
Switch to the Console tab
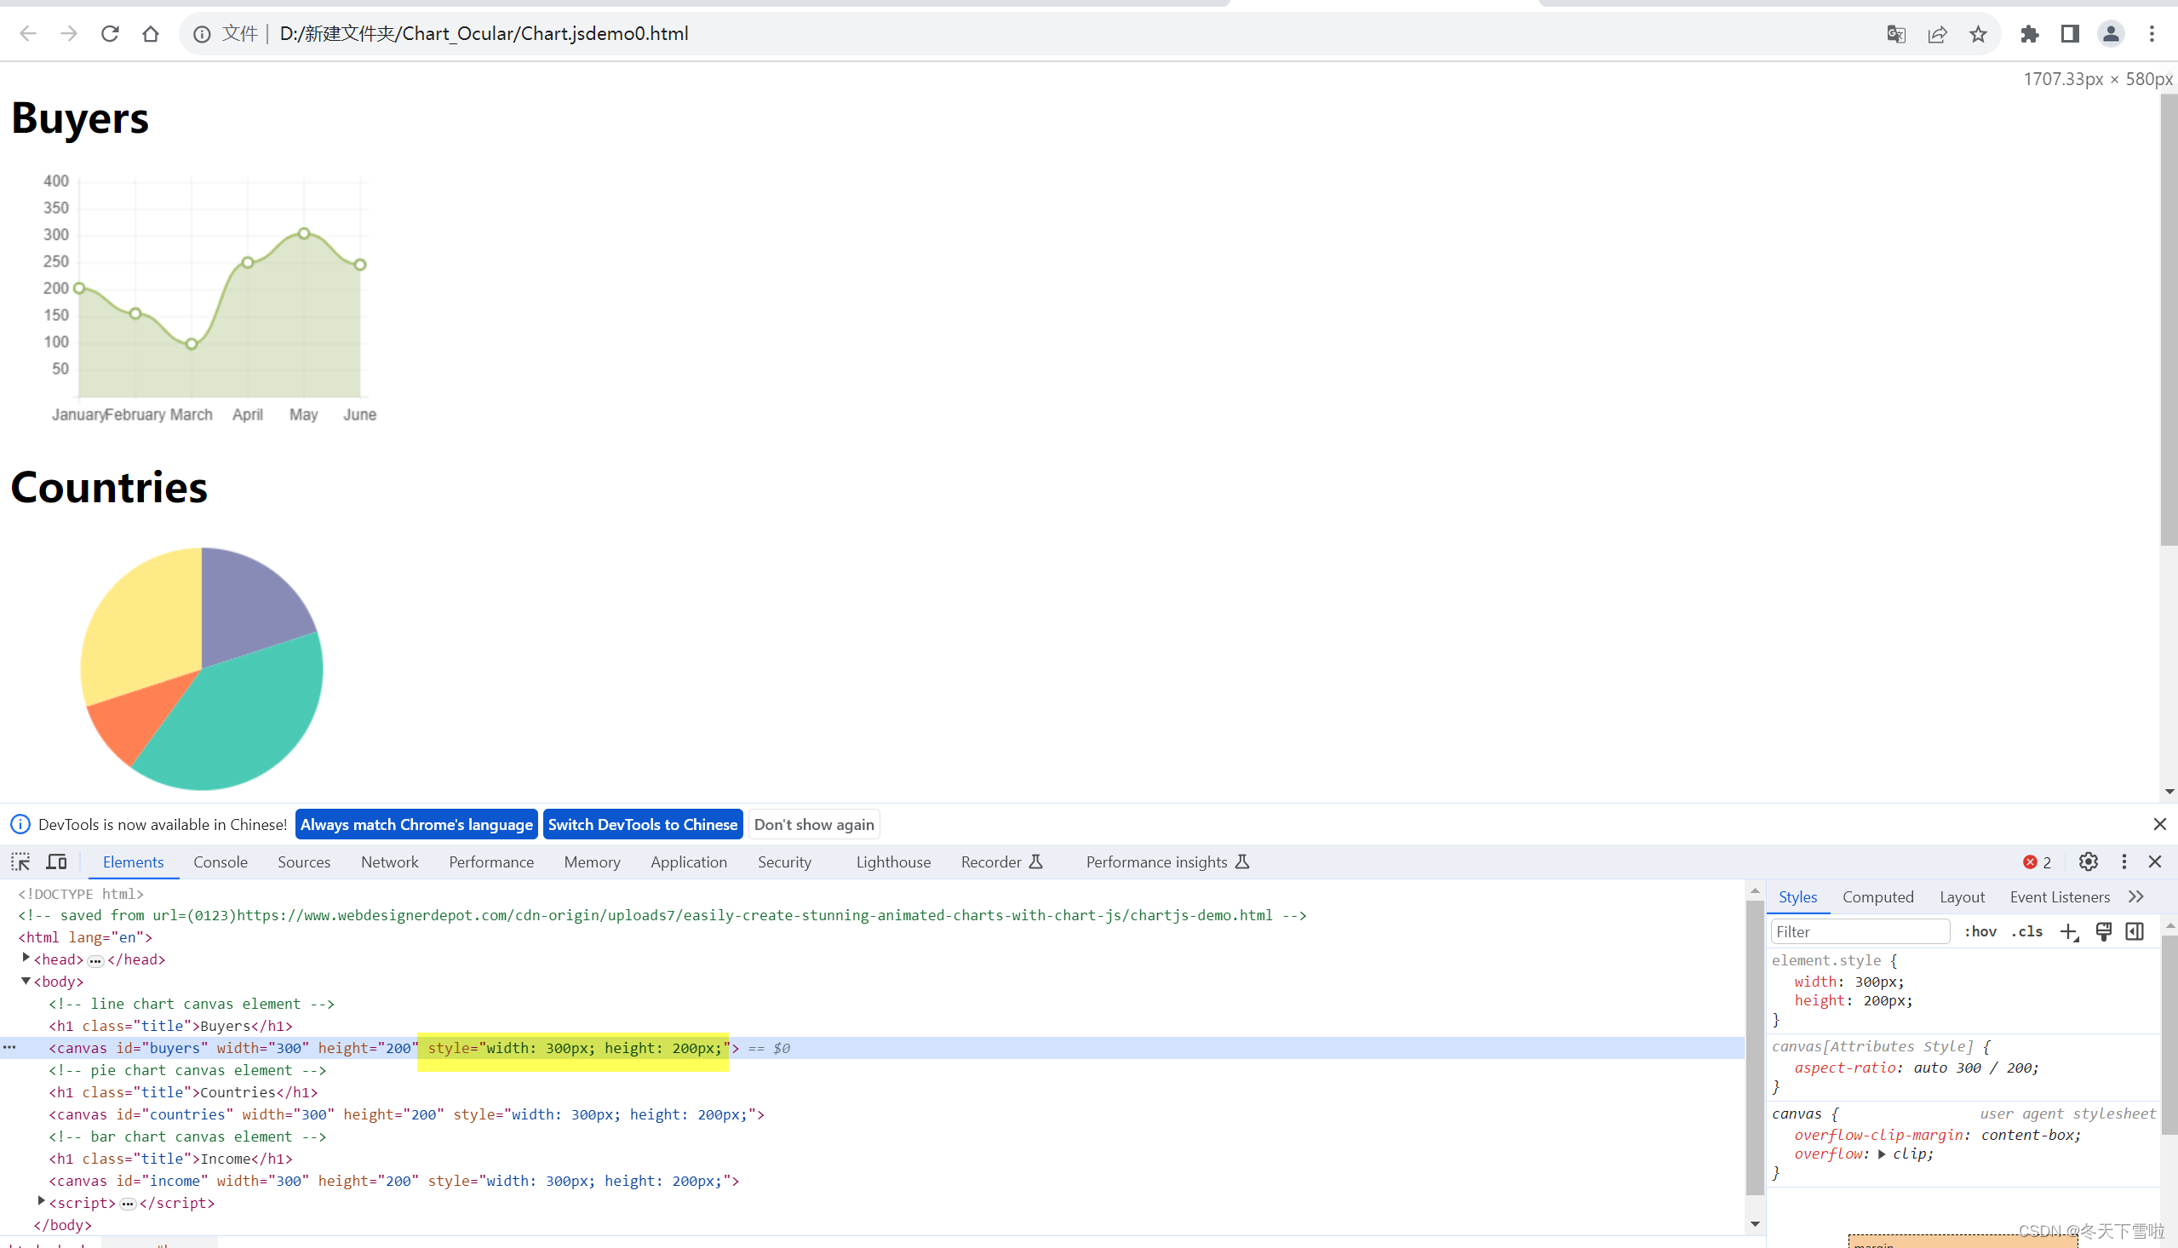pyautogui.click(x=221, y=862)
